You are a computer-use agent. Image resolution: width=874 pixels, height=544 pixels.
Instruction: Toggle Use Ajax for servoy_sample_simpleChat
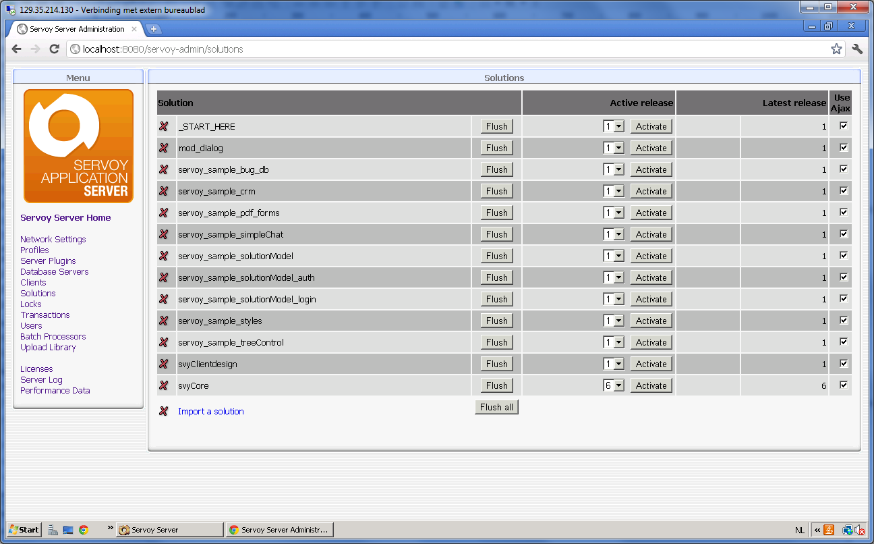(x=844, y=234)
